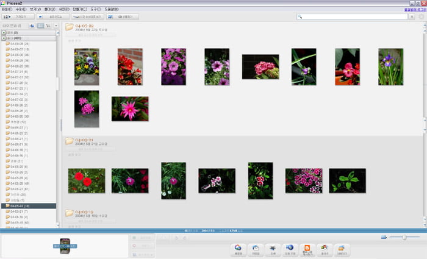Select the tree folder view icon above list

coord(48,26)
